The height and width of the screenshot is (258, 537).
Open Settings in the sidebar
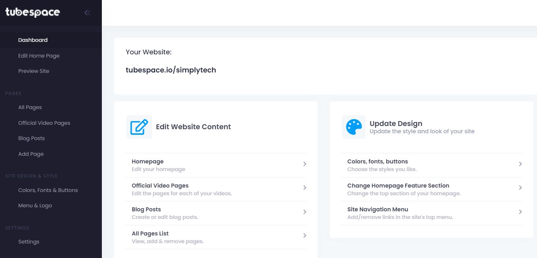point(29,241)
